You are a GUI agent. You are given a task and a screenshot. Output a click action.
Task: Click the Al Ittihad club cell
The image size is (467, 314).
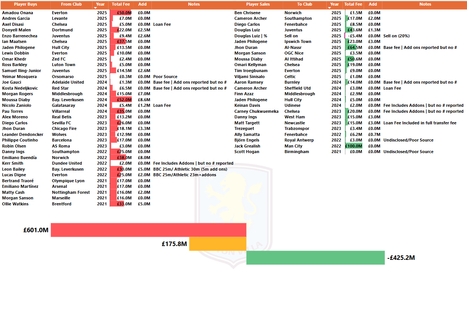(x=294, y=59)
